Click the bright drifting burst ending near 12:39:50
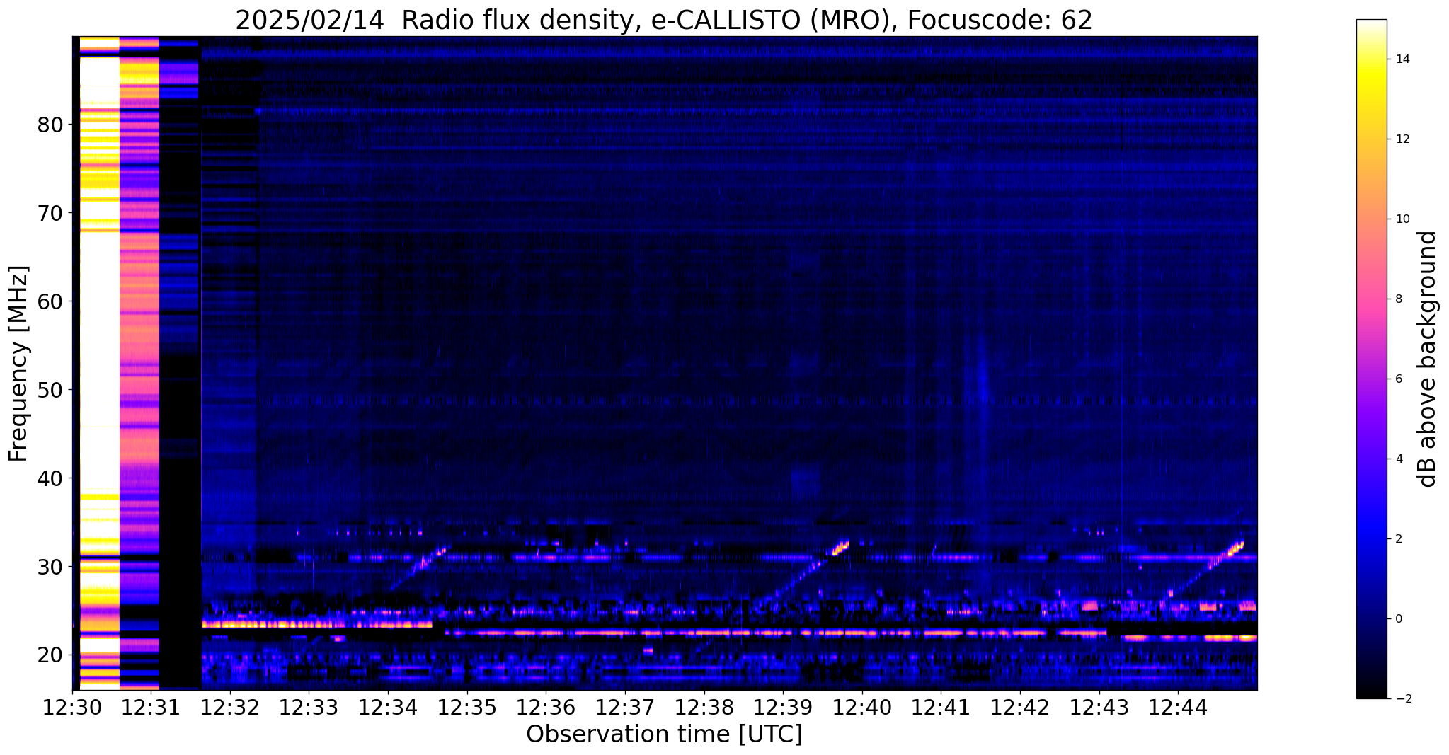Viewport: 1449px width, 755px height. pos(840,548)
